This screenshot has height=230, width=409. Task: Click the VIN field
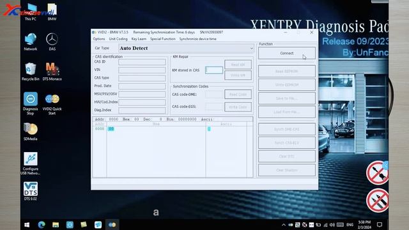coord(142,70)
